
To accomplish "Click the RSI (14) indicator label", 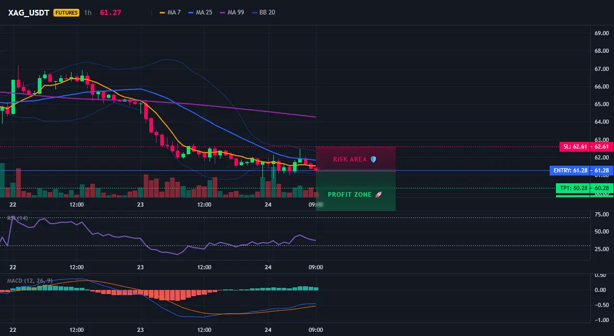I will click(x=18, y=218).
